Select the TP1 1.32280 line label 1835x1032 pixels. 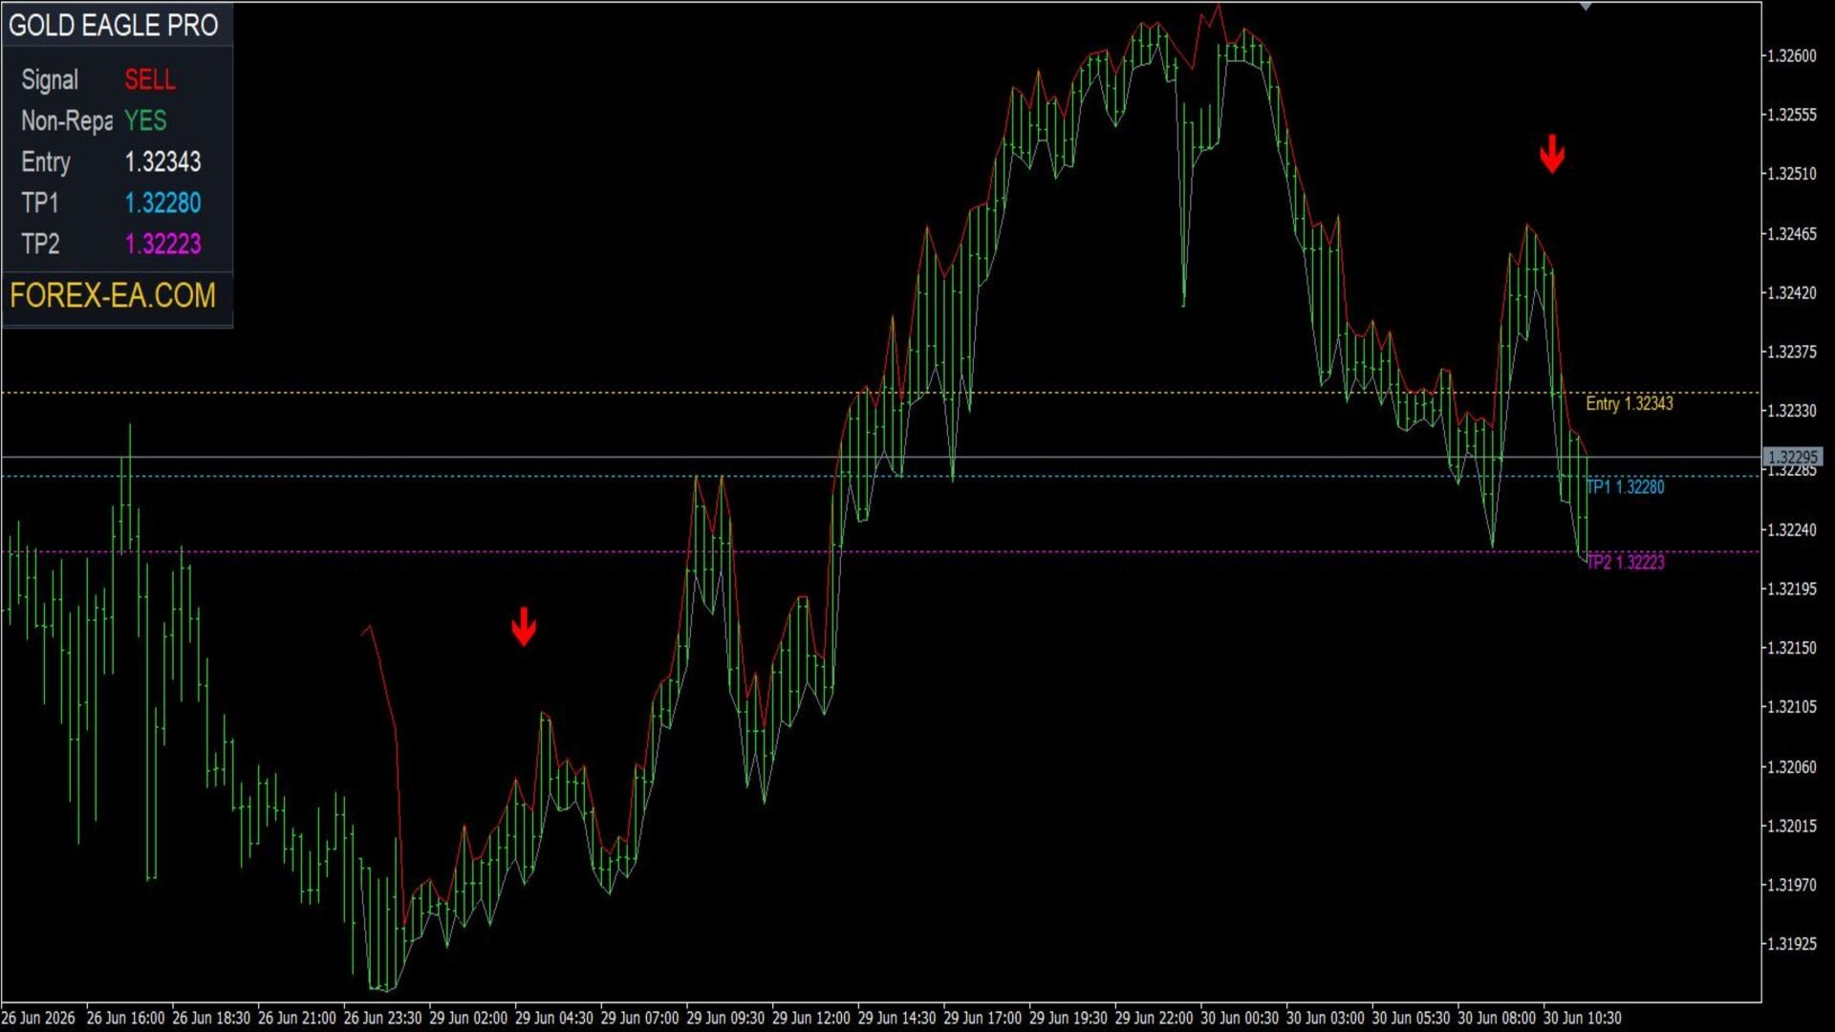1625,486
